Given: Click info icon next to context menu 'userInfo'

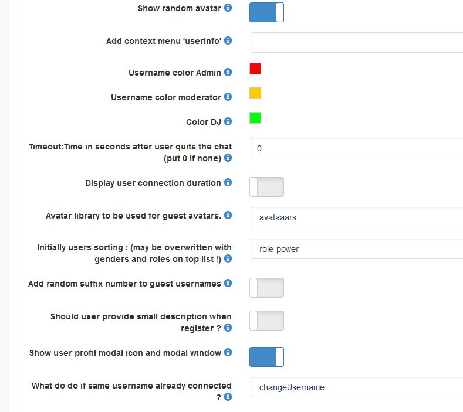Looking at the screenshot, I should 228,40.
